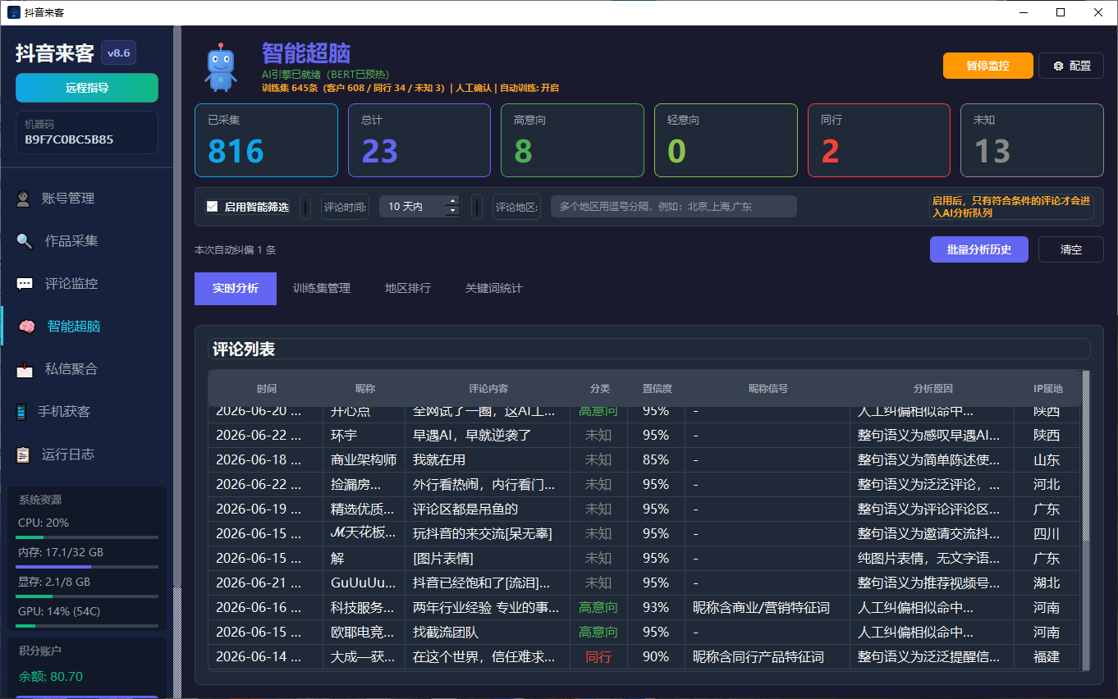Enable or disable 启用智能筛选 checkbox

[x=212, y=207]
